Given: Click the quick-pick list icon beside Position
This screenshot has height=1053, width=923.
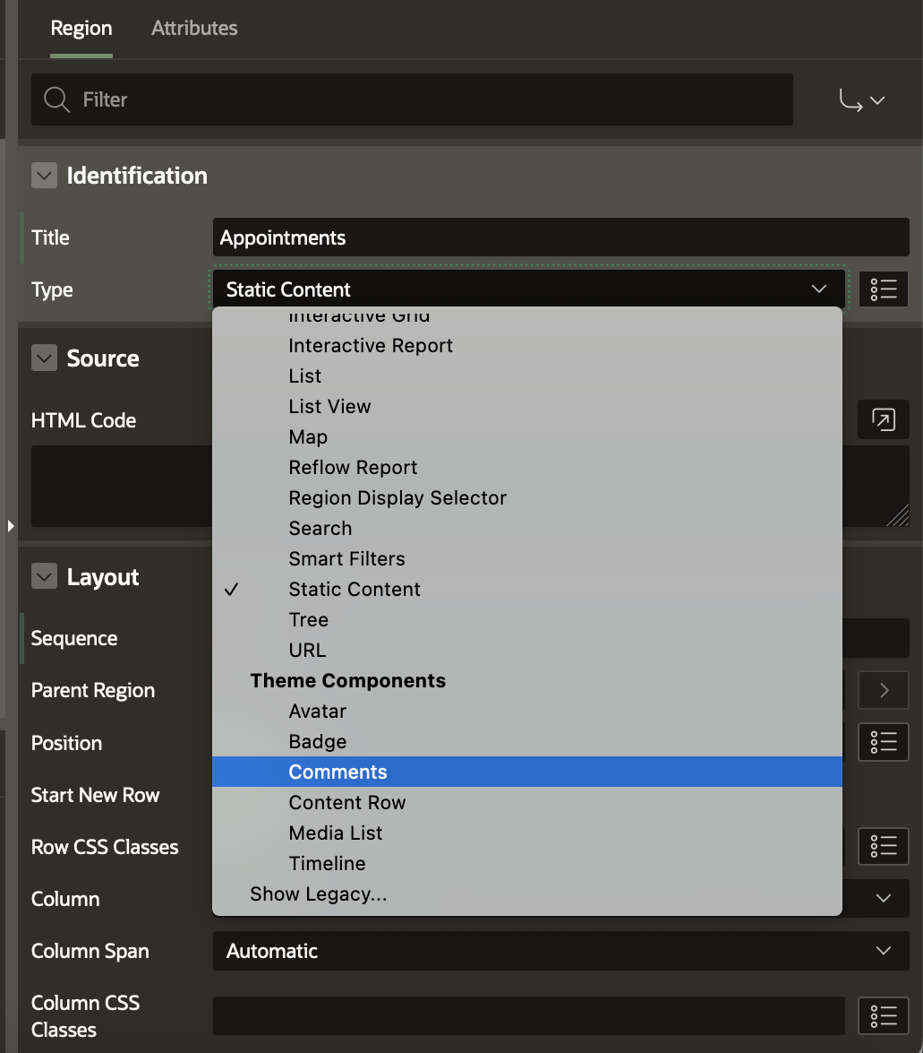Looking at the screenshot, I should point(883,742).
